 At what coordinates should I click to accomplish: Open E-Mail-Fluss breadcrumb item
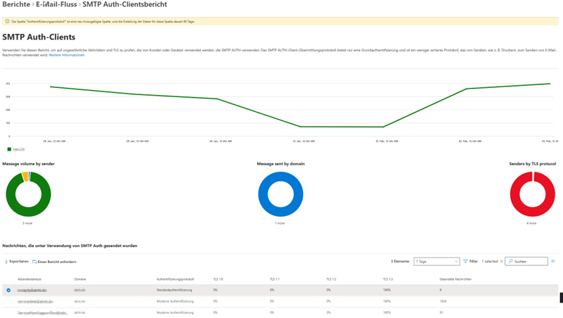(56, 5)
